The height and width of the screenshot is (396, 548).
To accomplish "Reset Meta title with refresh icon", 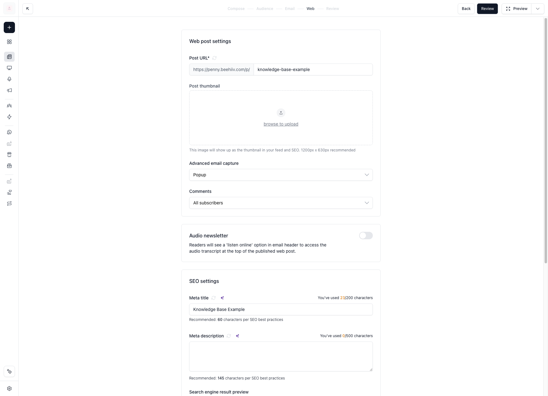I will pos(213,298).
